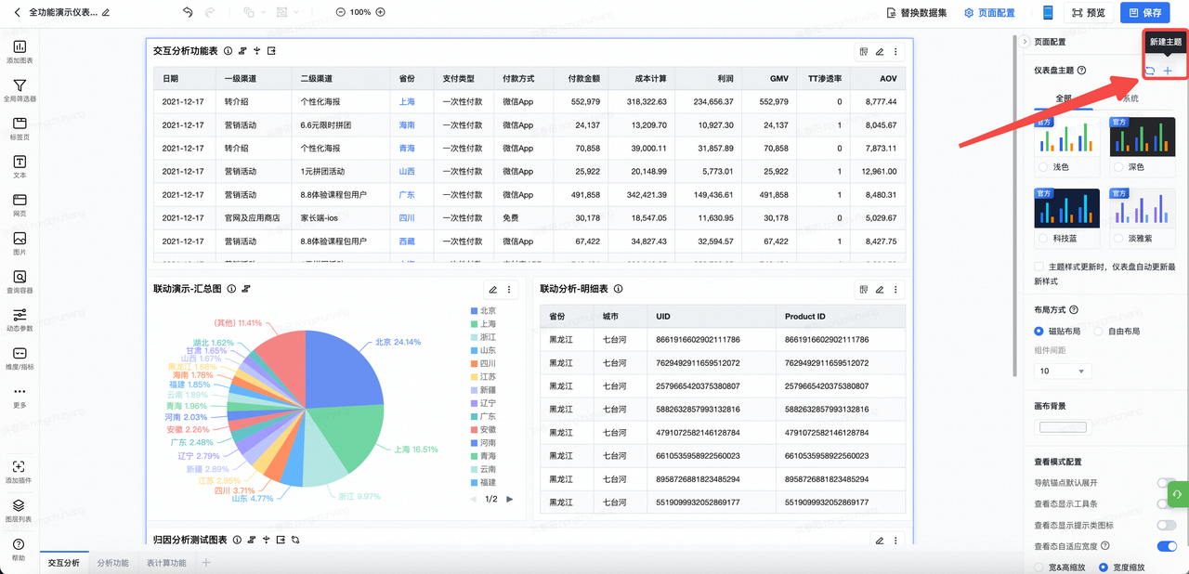
Task: Select the 自由布局 radio option
Action: tap(1099, 331)
